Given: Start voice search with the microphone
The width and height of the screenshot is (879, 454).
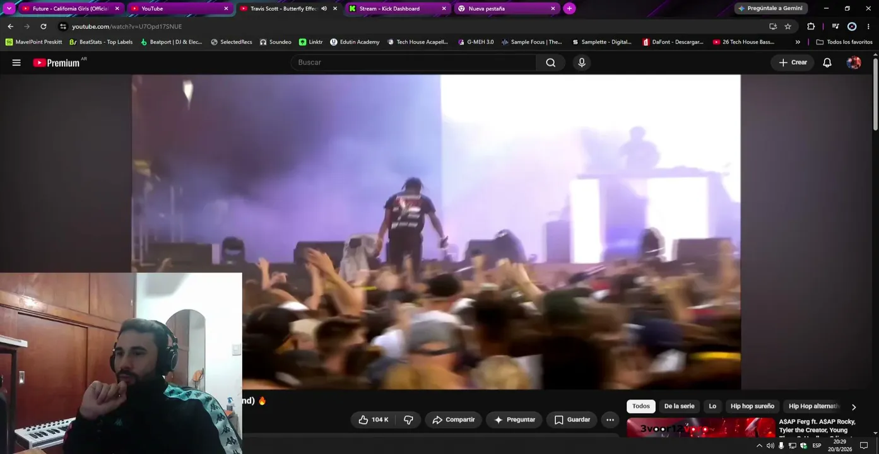Looking at the screenshot, I should [582, 62].
